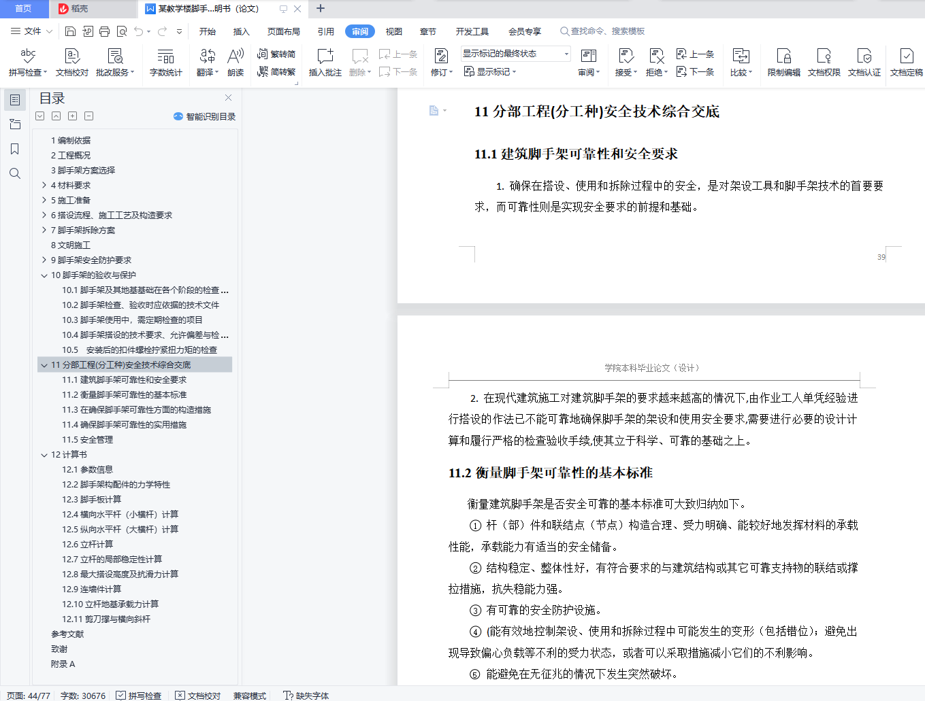
Task: Open the 插入 ribbon tab
Action: point(242,31)
